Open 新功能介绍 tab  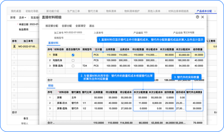point(53,11)
